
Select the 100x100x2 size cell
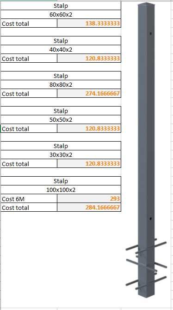61,190
